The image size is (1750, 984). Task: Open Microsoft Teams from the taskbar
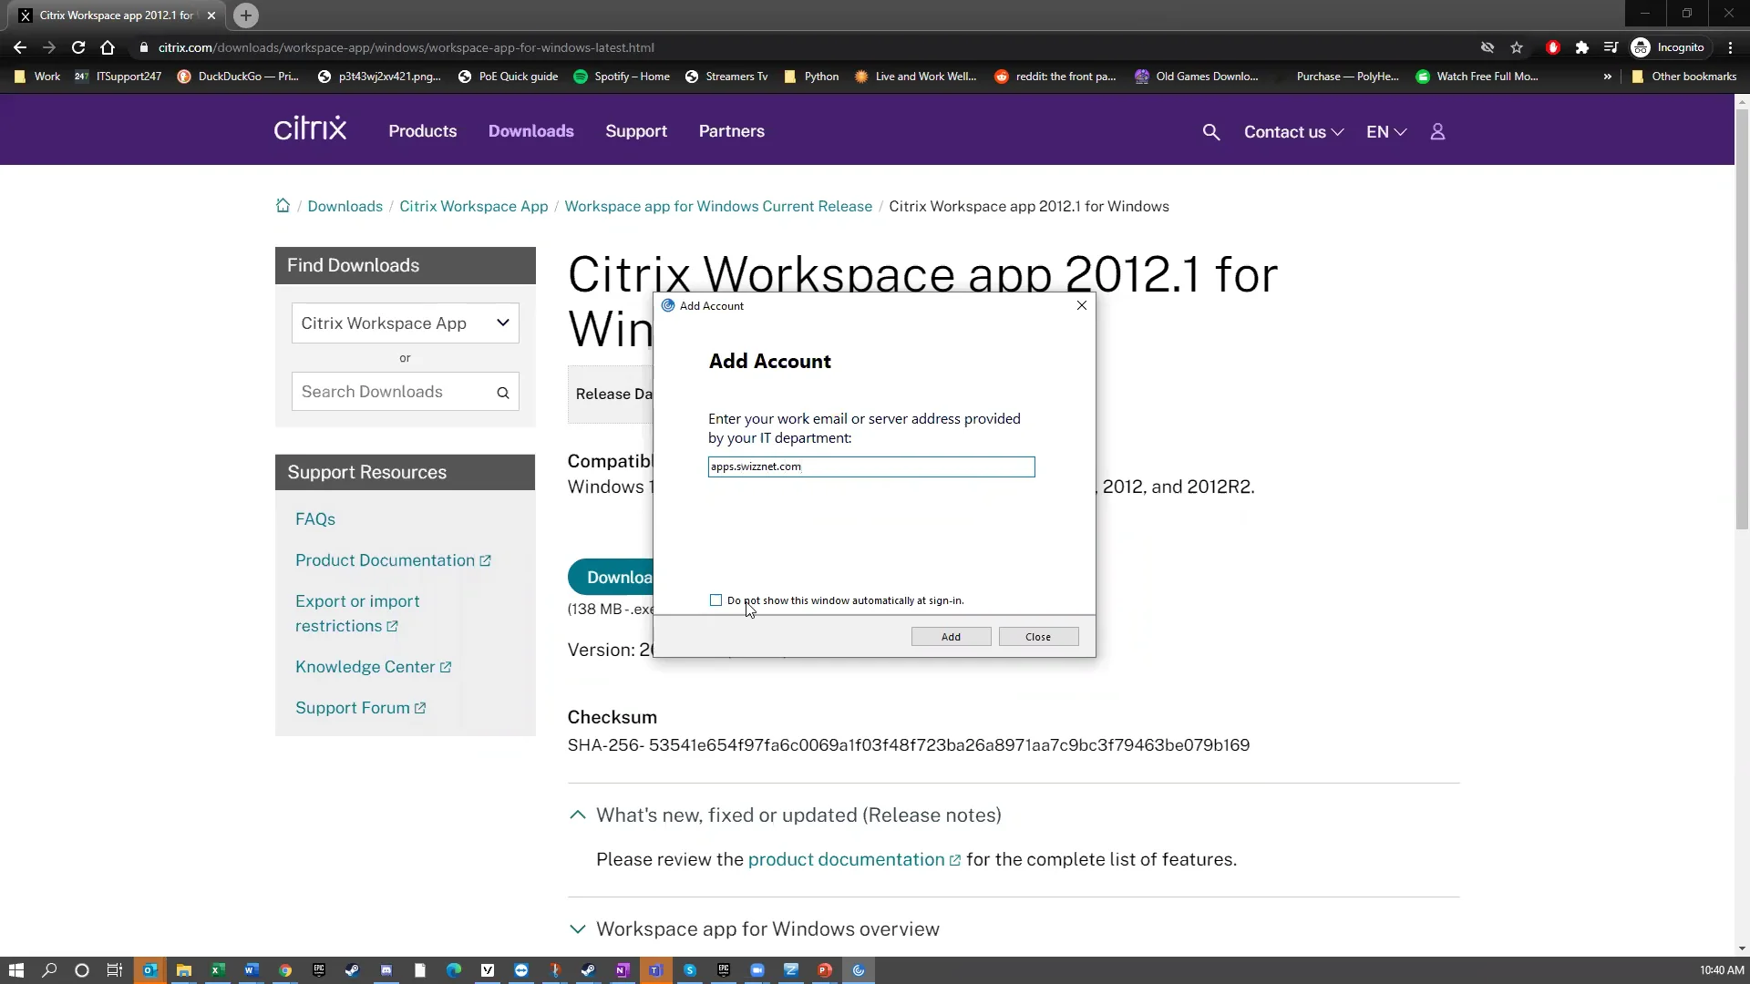click(x=655, y=970)
